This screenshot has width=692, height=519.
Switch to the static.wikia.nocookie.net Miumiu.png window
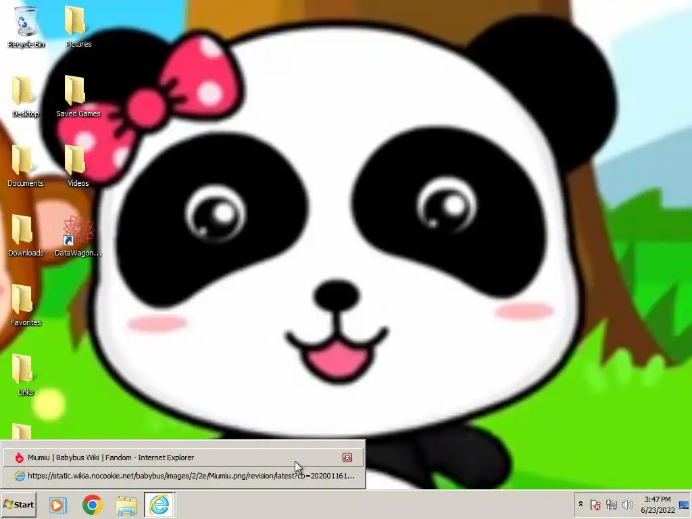[x=182, y=476]
